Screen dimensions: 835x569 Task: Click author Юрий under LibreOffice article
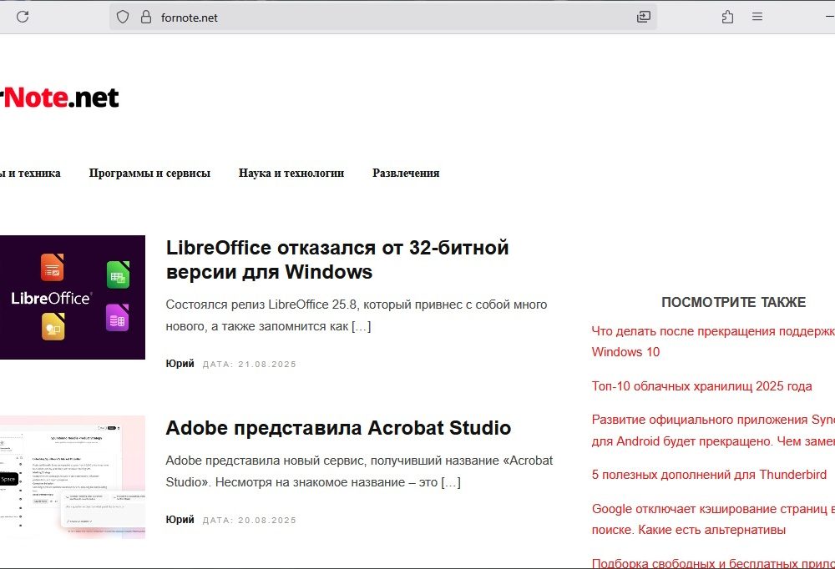pos(180,364)
